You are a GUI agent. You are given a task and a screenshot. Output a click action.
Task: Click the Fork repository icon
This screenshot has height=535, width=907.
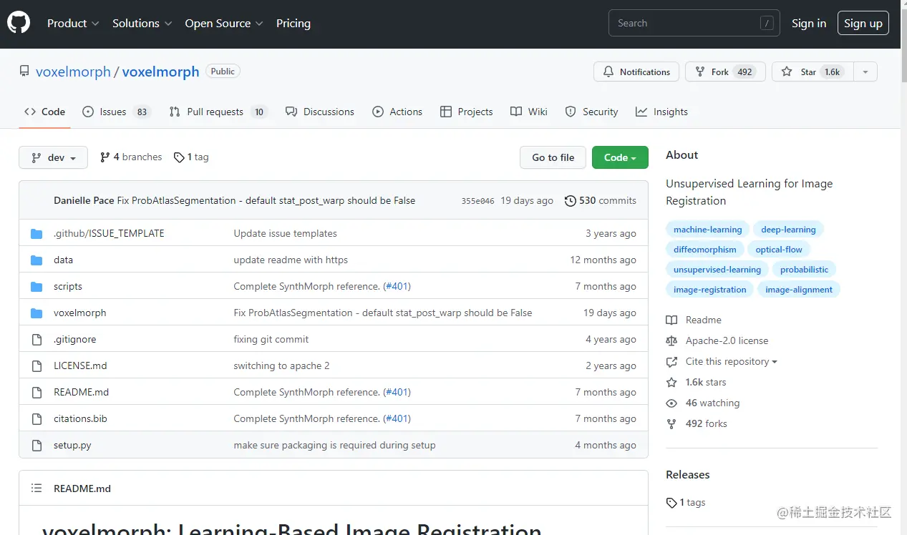(x=699, y=72)
